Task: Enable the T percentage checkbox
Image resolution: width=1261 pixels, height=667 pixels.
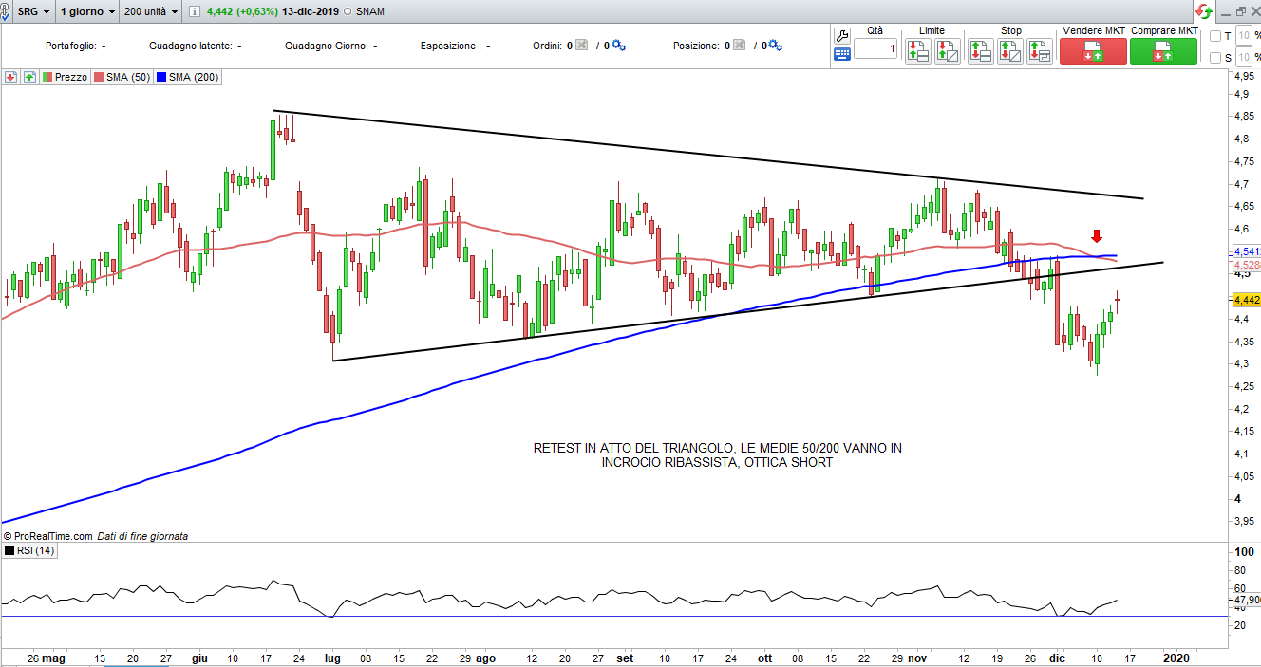Action: (x=1215, y=36)
